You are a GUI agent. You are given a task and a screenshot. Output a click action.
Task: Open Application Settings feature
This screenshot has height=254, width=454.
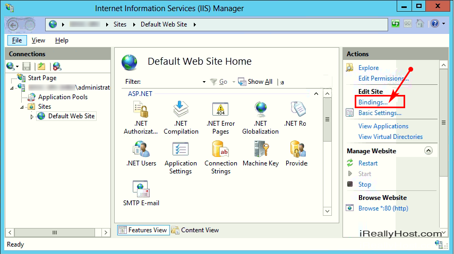tap(181, 157)
